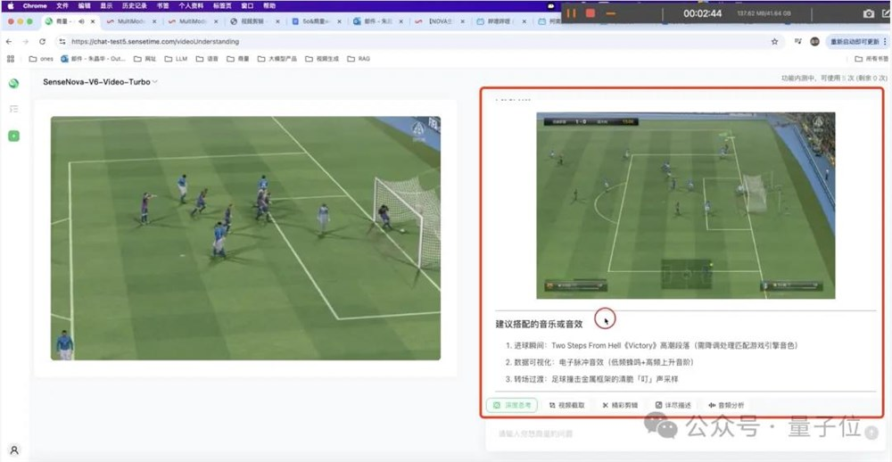Open the RAG bookmark folder
Viewport: 892px width, 462px height.
(359, 59)
